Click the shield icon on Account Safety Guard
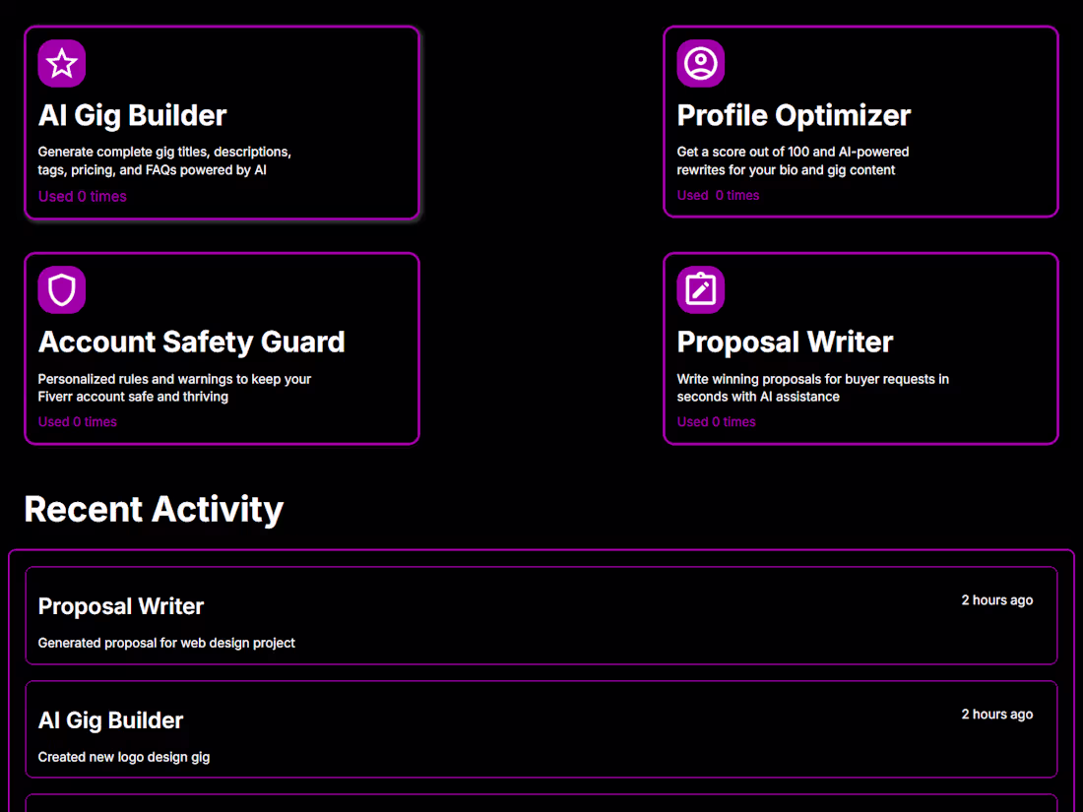This screenshot has height=812, width=1083. click(x=61, y=290)
